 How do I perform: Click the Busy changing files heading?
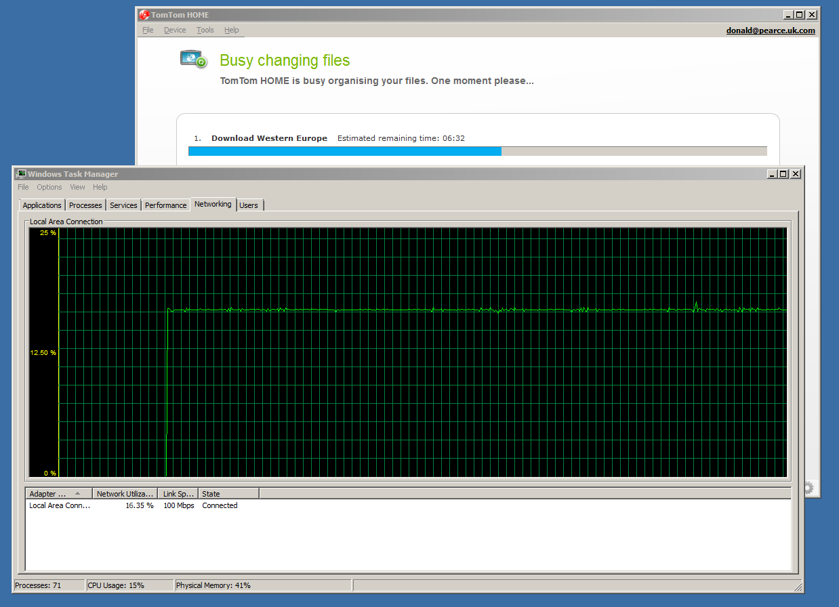[x=285, y=60]
